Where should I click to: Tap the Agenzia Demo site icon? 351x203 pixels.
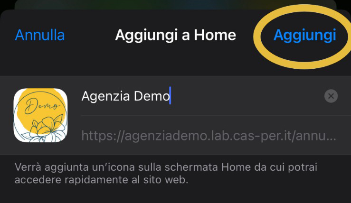[x=40, y=115]
